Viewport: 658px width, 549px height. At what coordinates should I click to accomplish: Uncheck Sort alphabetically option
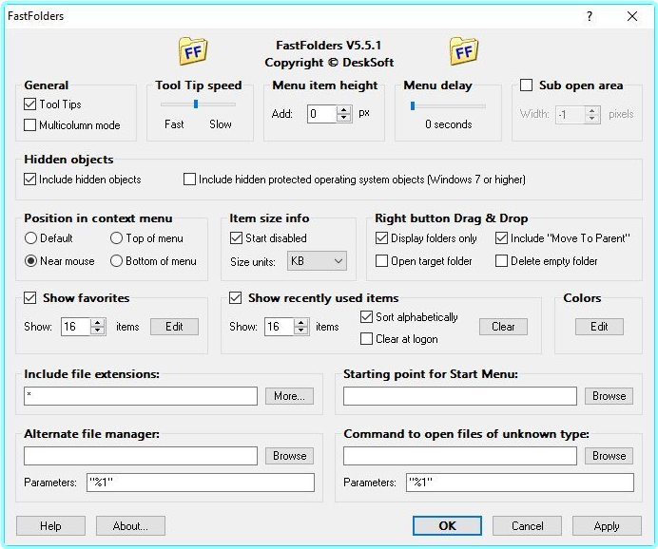coord(367,317)
